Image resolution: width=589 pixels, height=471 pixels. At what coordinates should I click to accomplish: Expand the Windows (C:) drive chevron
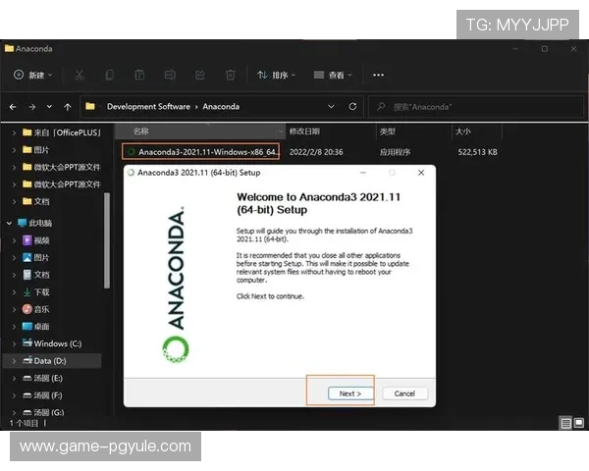pos(14,343)
